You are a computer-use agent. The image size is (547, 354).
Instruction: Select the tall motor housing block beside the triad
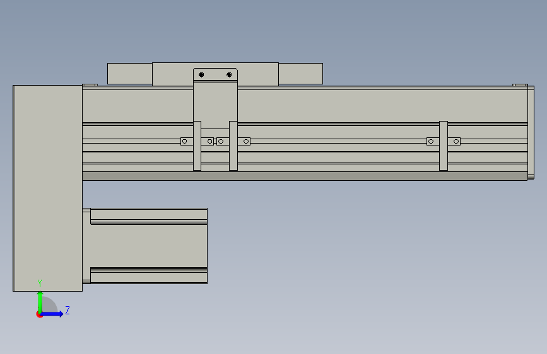point(48,188)
